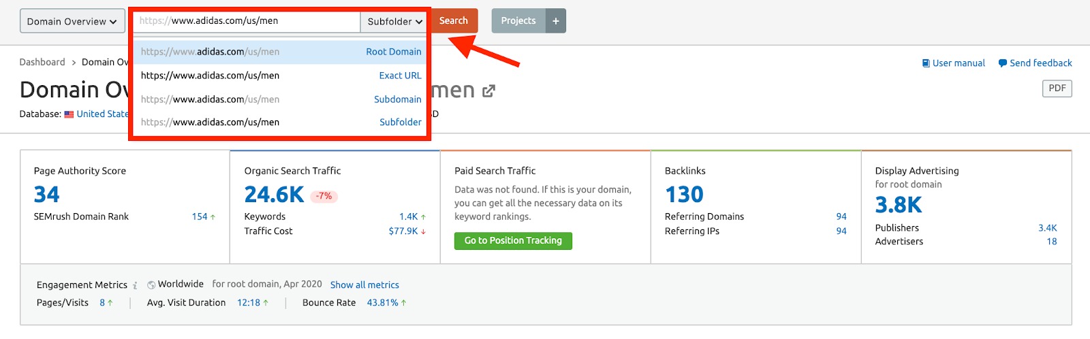Open the User manual link

(953, 63)
